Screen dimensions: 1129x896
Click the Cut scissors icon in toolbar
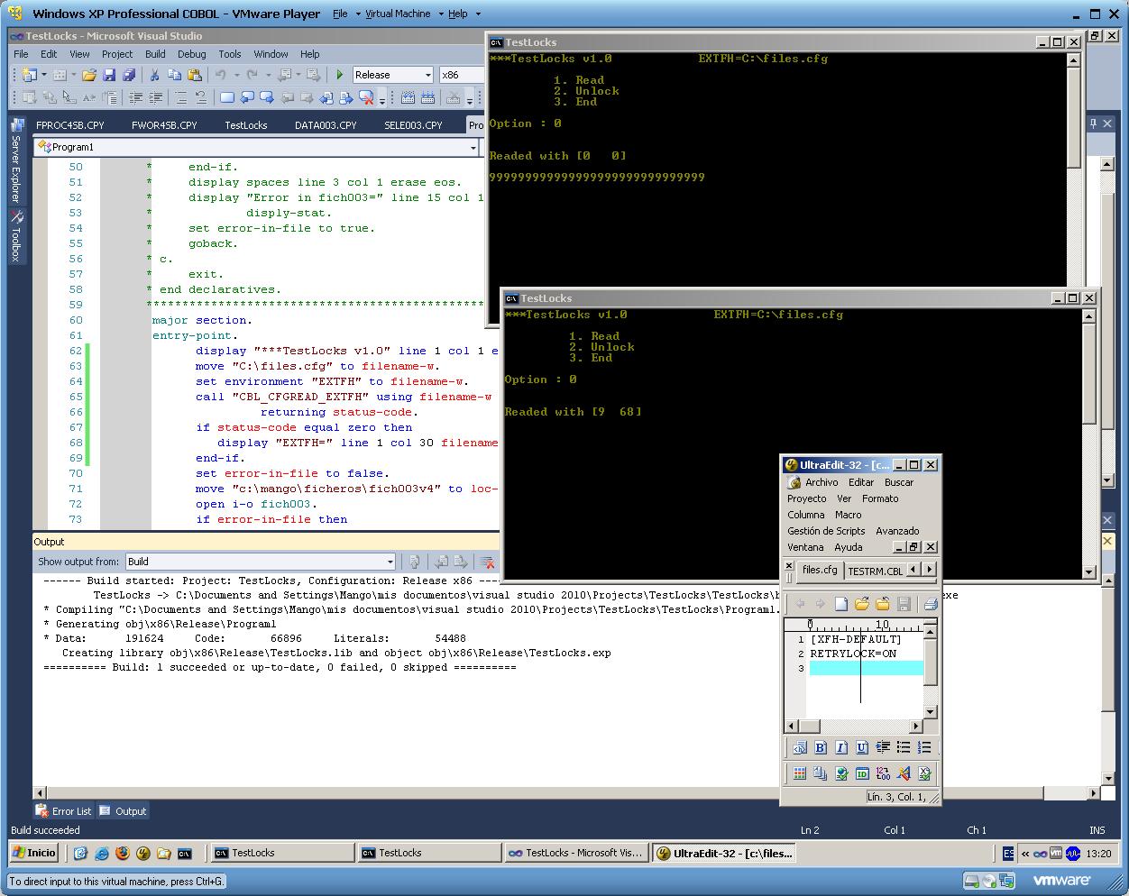pyautogui.click(x=154, y=75)
